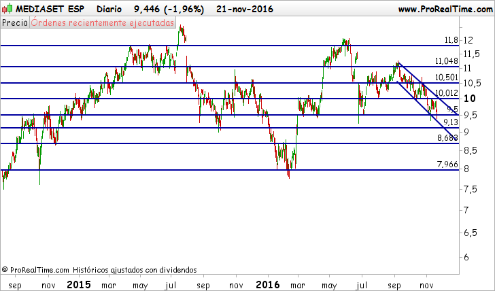Click the 12 tick on price axis
The width and height of the screenshot is (495, 291).
coord(468,40)
